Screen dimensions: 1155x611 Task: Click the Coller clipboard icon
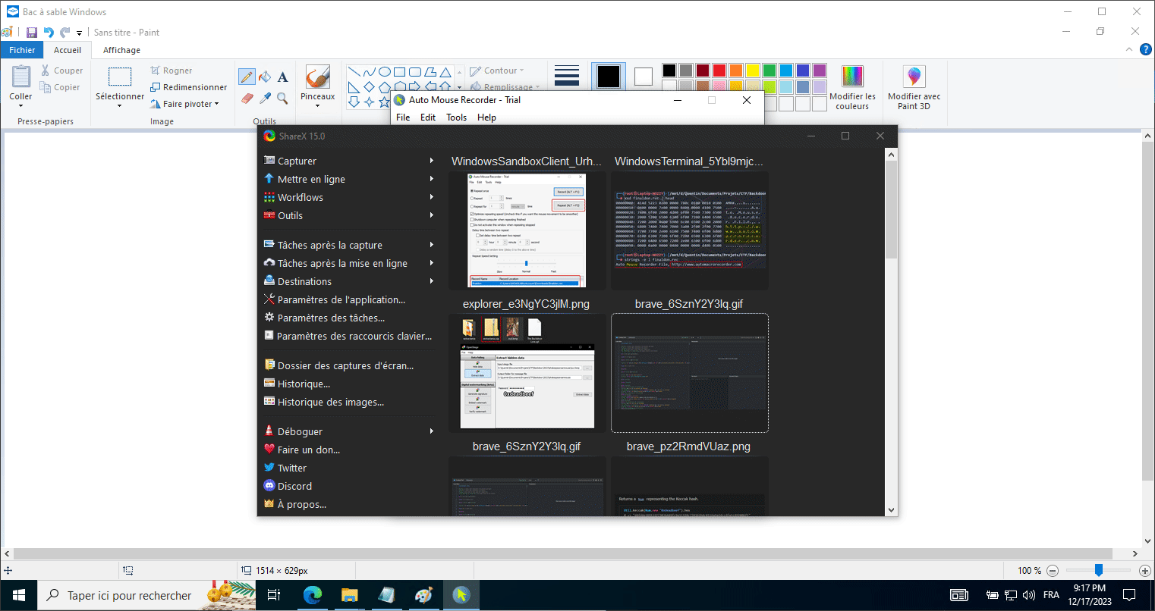coord(21,77)
